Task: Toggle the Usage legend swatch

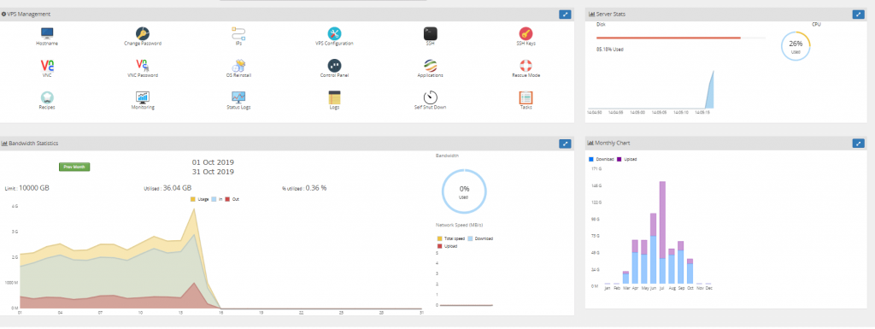Action: (x=193, y=199)
